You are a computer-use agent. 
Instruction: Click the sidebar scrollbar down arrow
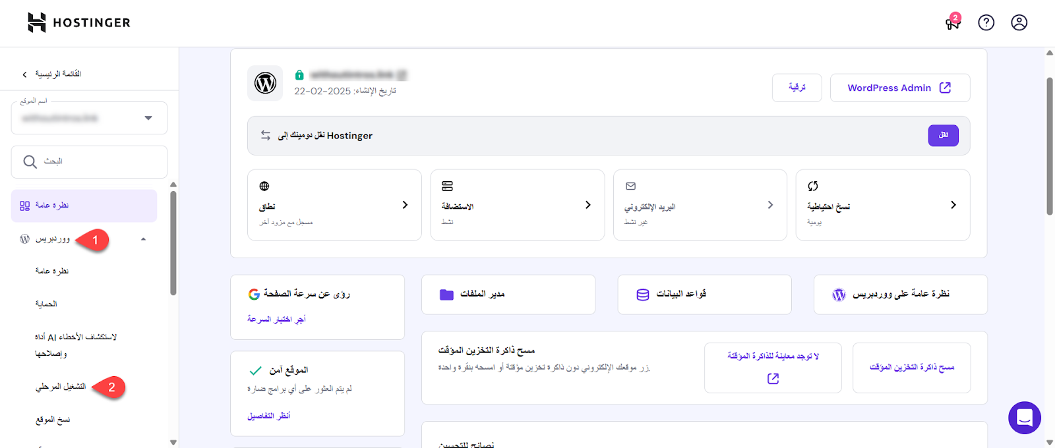coord(173,443)
